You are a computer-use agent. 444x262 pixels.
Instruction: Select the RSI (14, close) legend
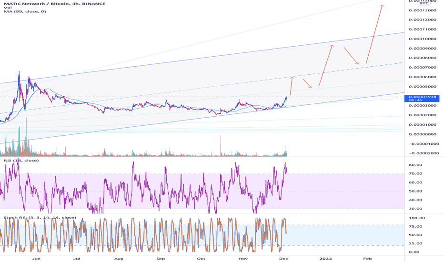tap(21, 161)
